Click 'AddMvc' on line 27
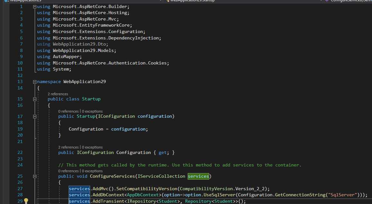The height and width of the screenshot is (204, 372). pos(100,189)
